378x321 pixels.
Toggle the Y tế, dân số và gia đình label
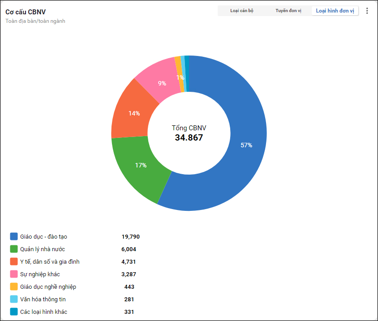[50, 261]
